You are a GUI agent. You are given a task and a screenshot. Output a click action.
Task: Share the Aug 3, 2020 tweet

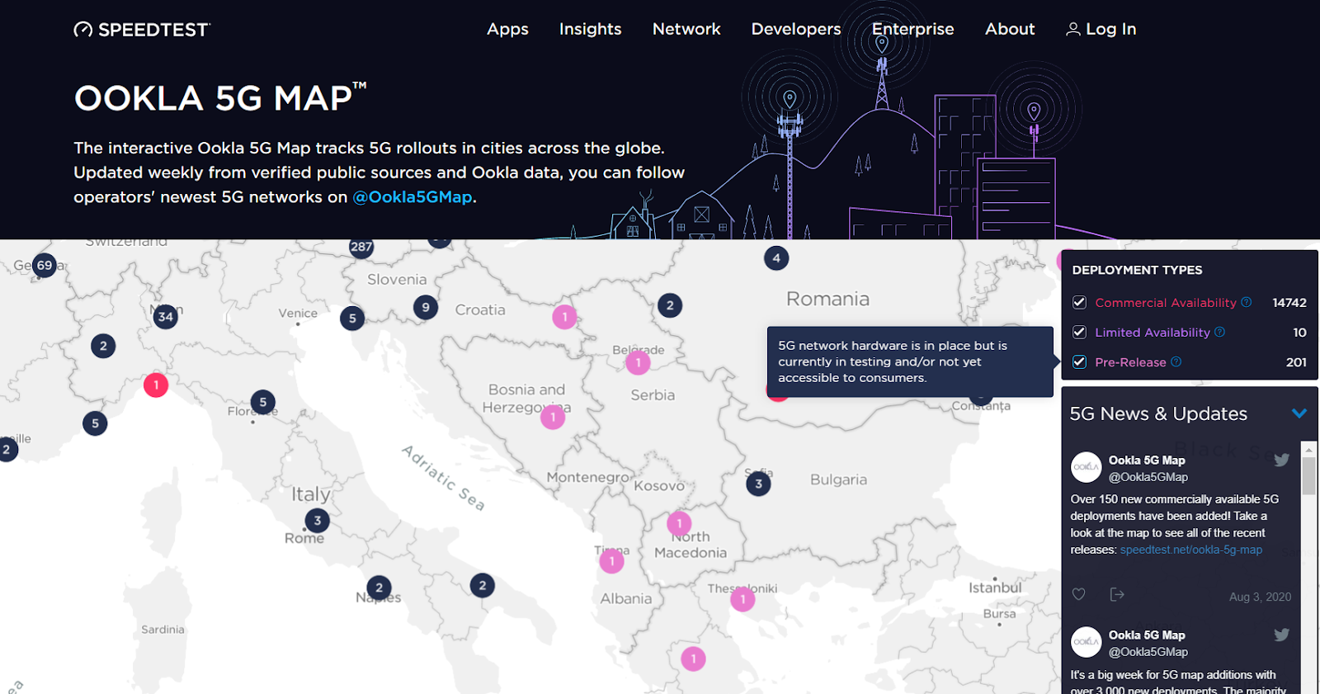pos(1117,594)
